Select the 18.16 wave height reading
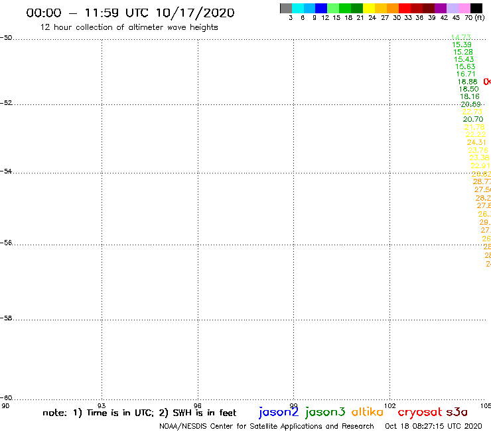Screen dimensions: 491x432 [x=470, y=96]
